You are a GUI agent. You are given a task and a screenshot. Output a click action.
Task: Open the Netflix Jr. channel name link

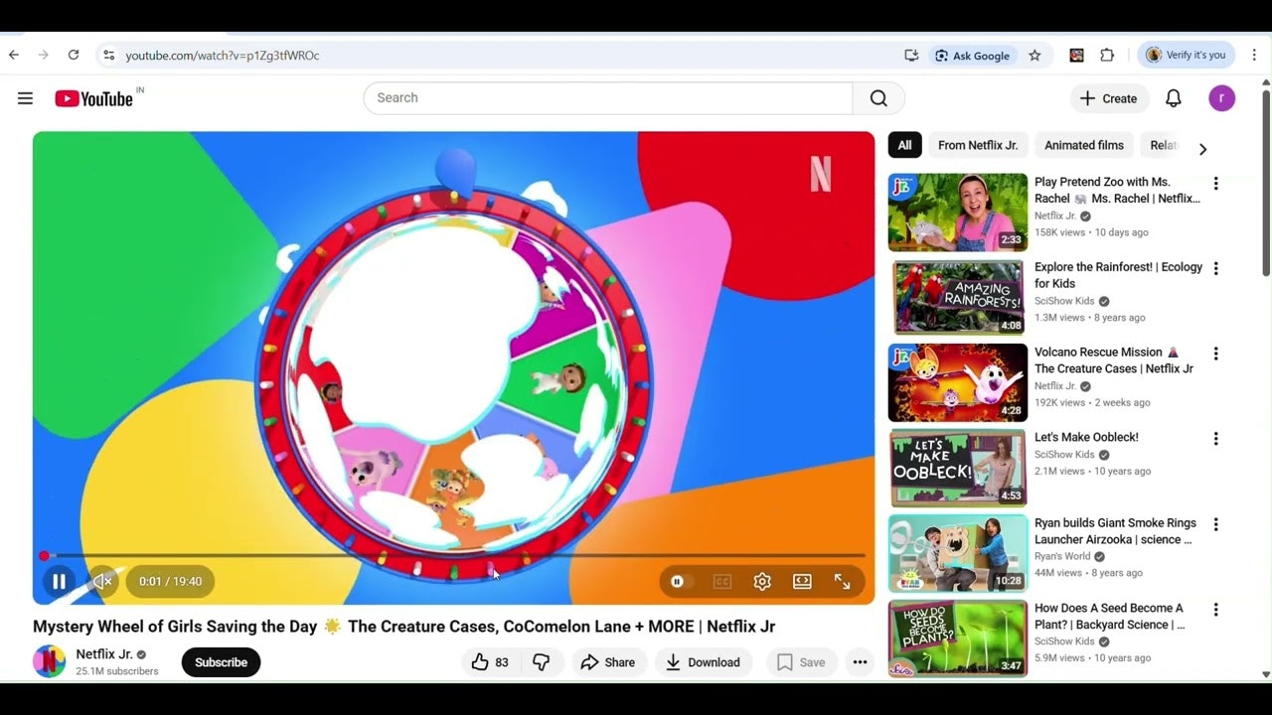(x=104, y=654)
